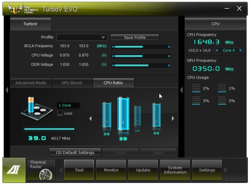Select next core after Core 0
This screenshot has height=186, width=250.
241,50
